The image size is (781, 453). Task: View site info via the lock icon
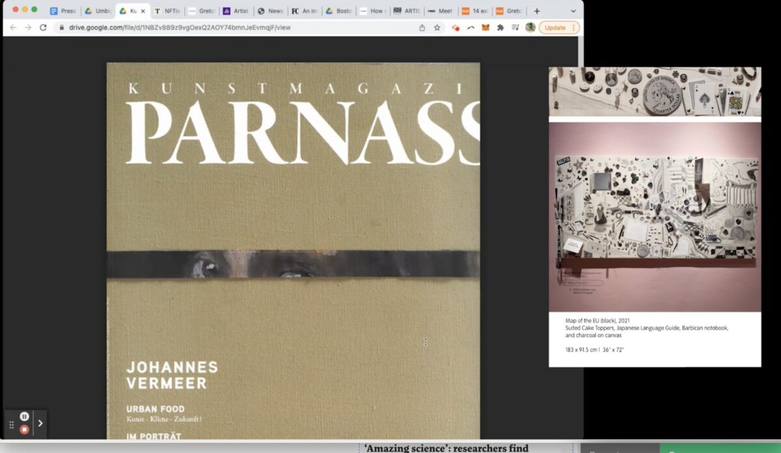tap(61, 28)
